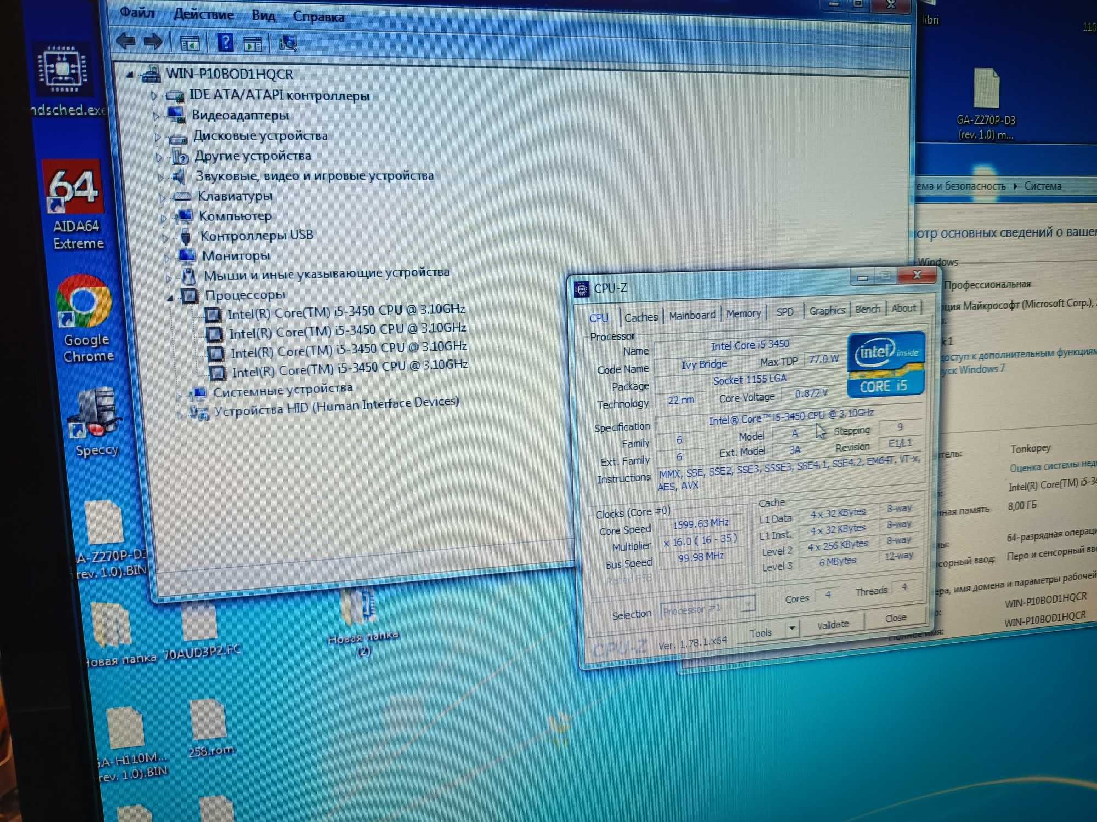This screenshot has width=1097, height=822.
Task: Open the Файл menu
Action: [137, 12]
